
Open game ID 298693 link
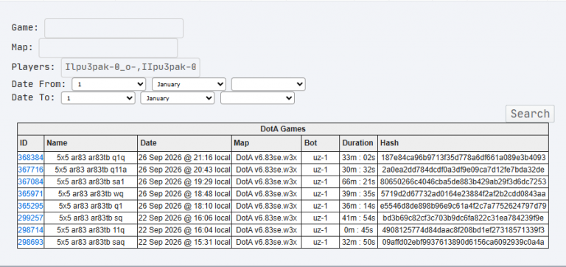tap(31, 242)
